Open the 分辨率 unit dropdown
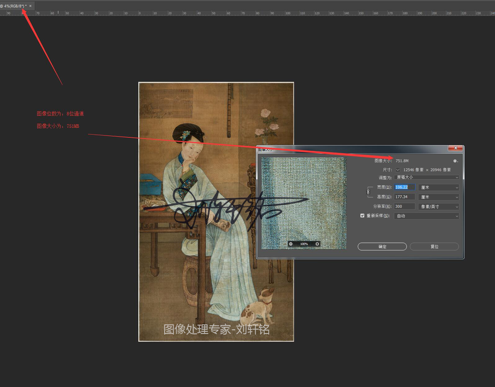The height and width of the screenshot is (387, 495). 439,207
